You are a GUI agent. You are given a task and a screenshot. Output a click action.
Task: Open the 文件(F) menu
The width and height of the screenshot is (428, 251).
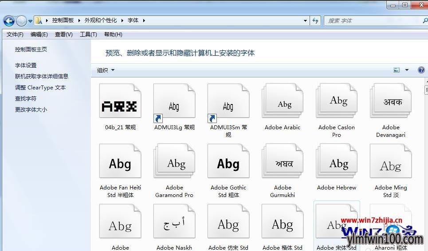(x=15, y=35)
